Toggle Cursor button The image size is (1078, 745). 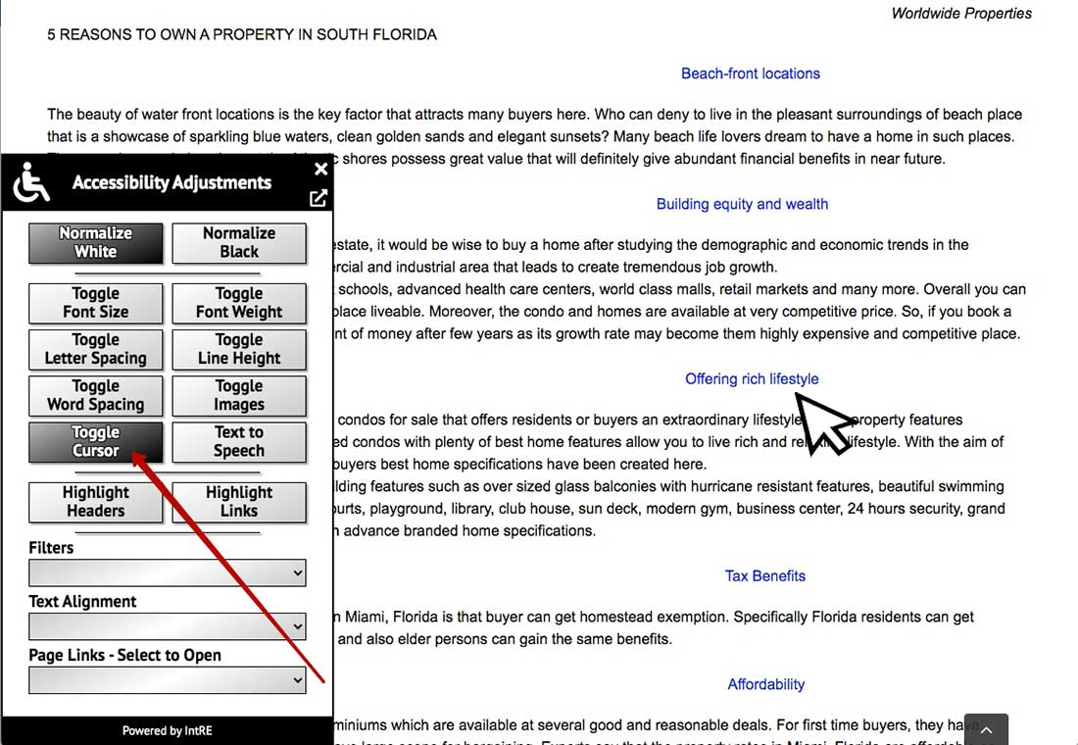click(x=96, y=442)
